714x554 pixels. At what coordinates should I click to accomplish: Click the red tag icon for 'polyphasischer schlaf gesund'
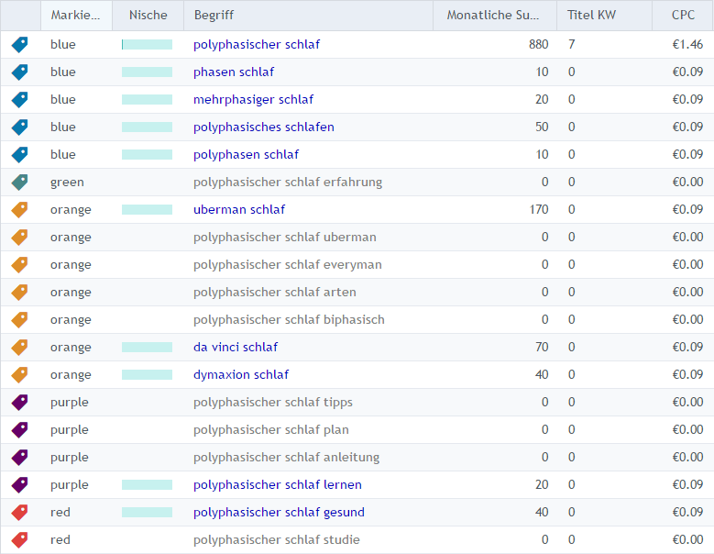(19, 513)
